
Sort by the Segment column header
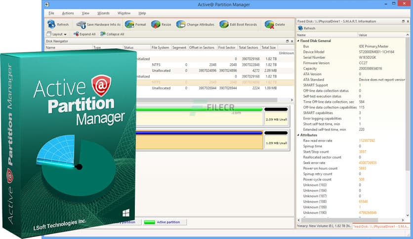click(x=179, y=47)
